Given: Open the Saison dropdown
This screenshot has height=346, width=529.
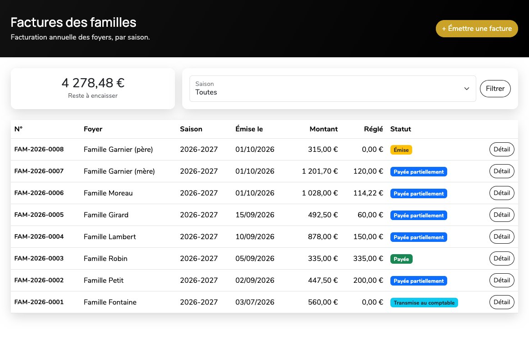Looking at the screenshot, I should 333,89.
